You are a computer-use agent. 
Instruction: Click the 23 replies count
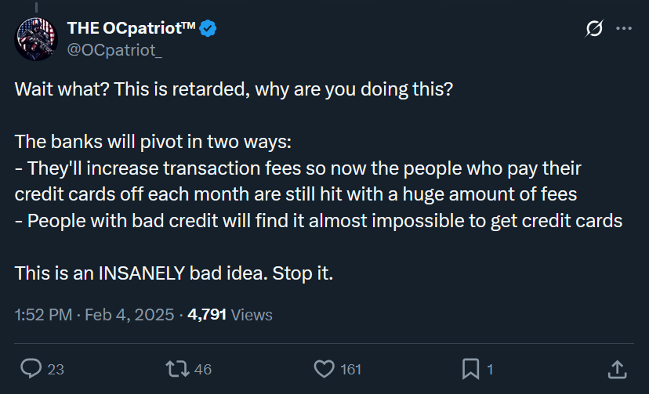(56, 369)
